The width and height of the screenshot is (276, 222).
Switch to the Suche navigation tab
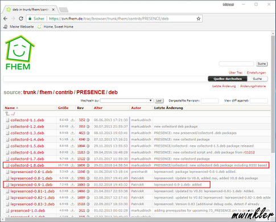coord(257,79)
